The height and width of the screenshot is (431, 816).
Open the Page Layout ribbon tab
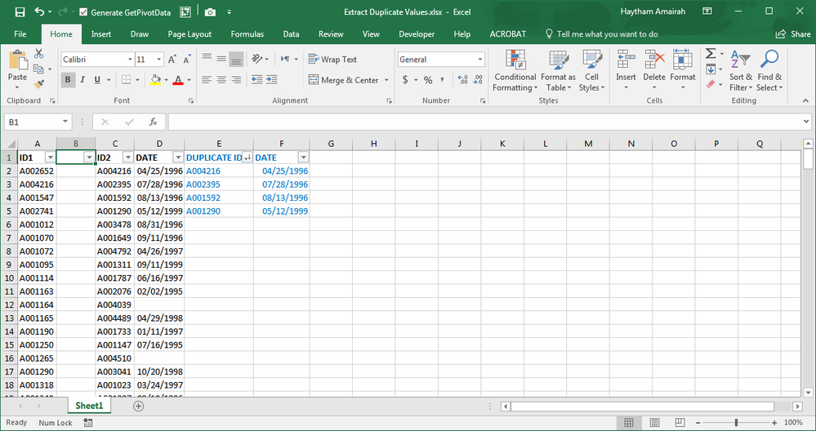[190, 34]
